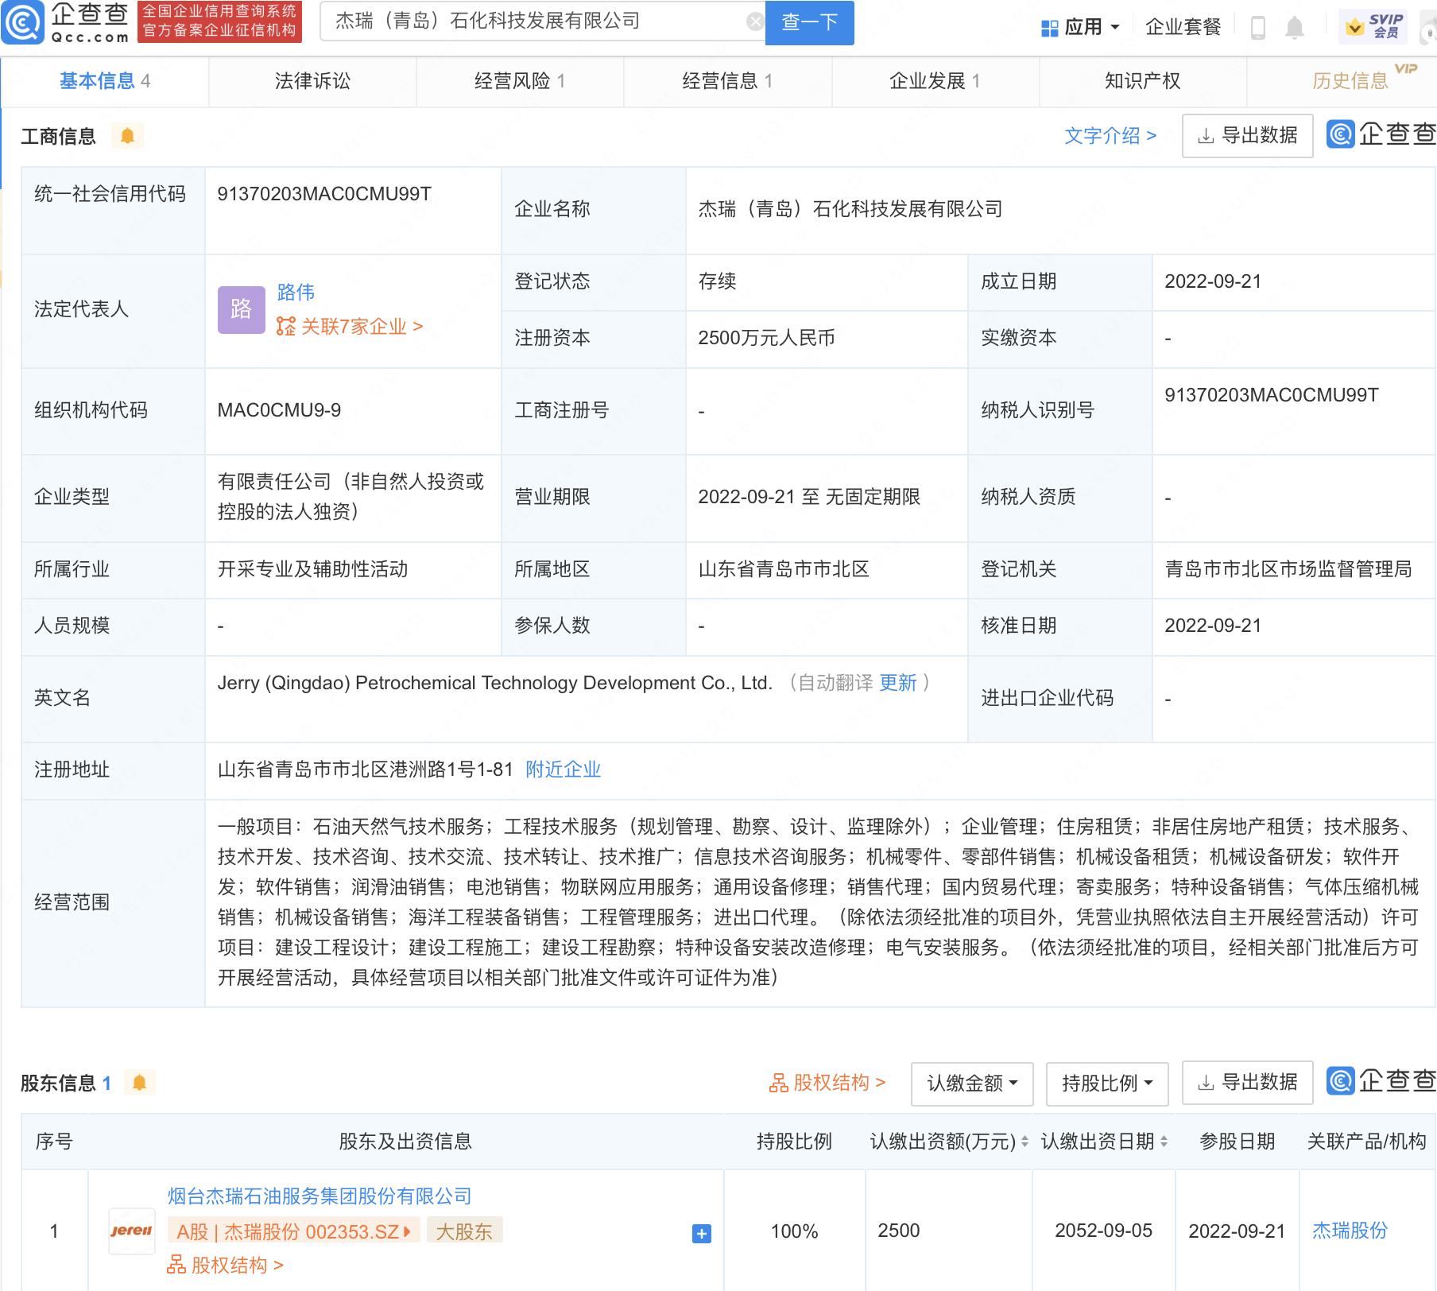1437x1291 pixels.
Task: Open the 股权结构 link above the shareholder table
Action: click(827, 1083)
